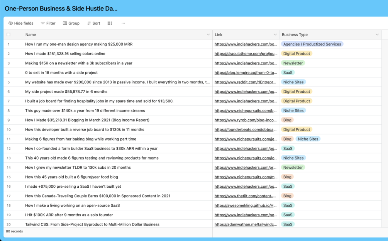Click Blog tag in row 9
388x241 pixels.
(x=287, y=120)
